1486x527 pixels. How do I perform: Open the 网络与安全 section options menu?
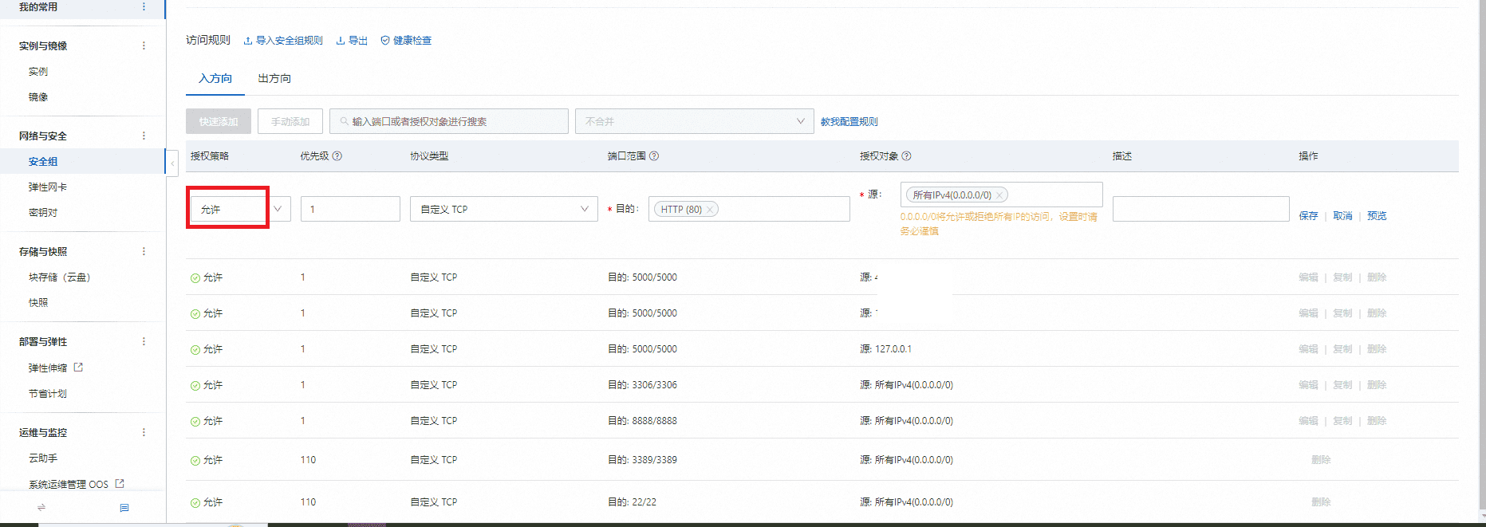[x=144, y=136]
